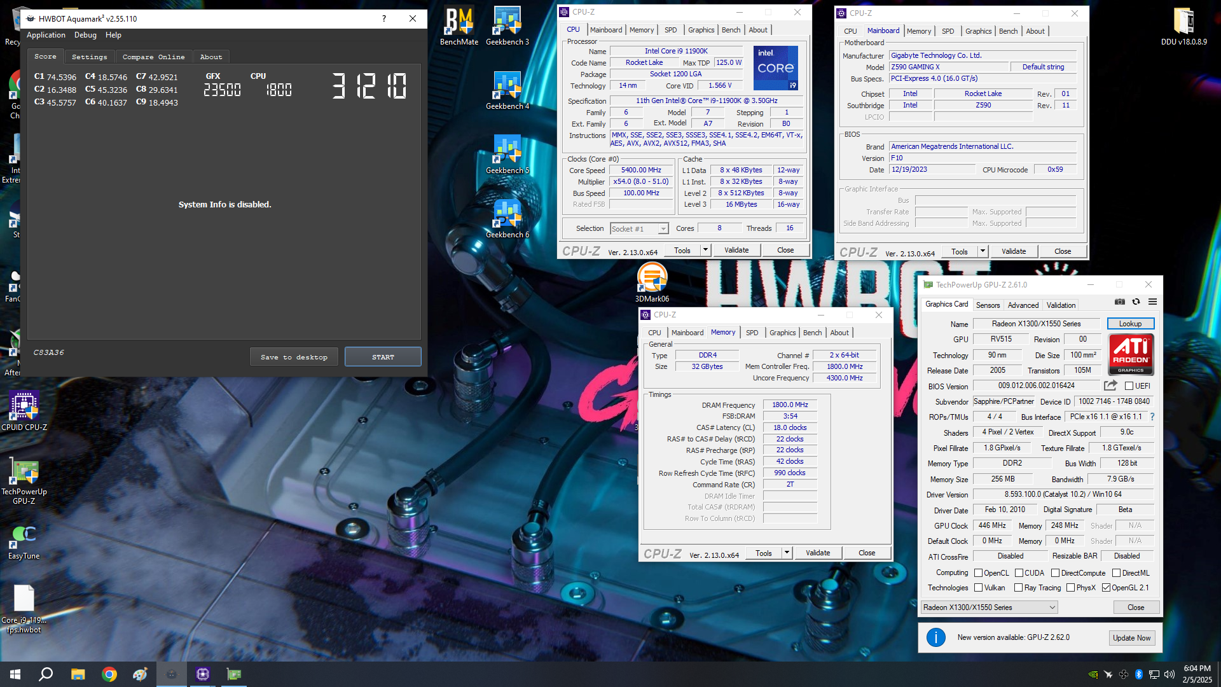
Task: Open TechPowerUp GPU-Z desktop shortcut
Action: click(x=24, y=481)
